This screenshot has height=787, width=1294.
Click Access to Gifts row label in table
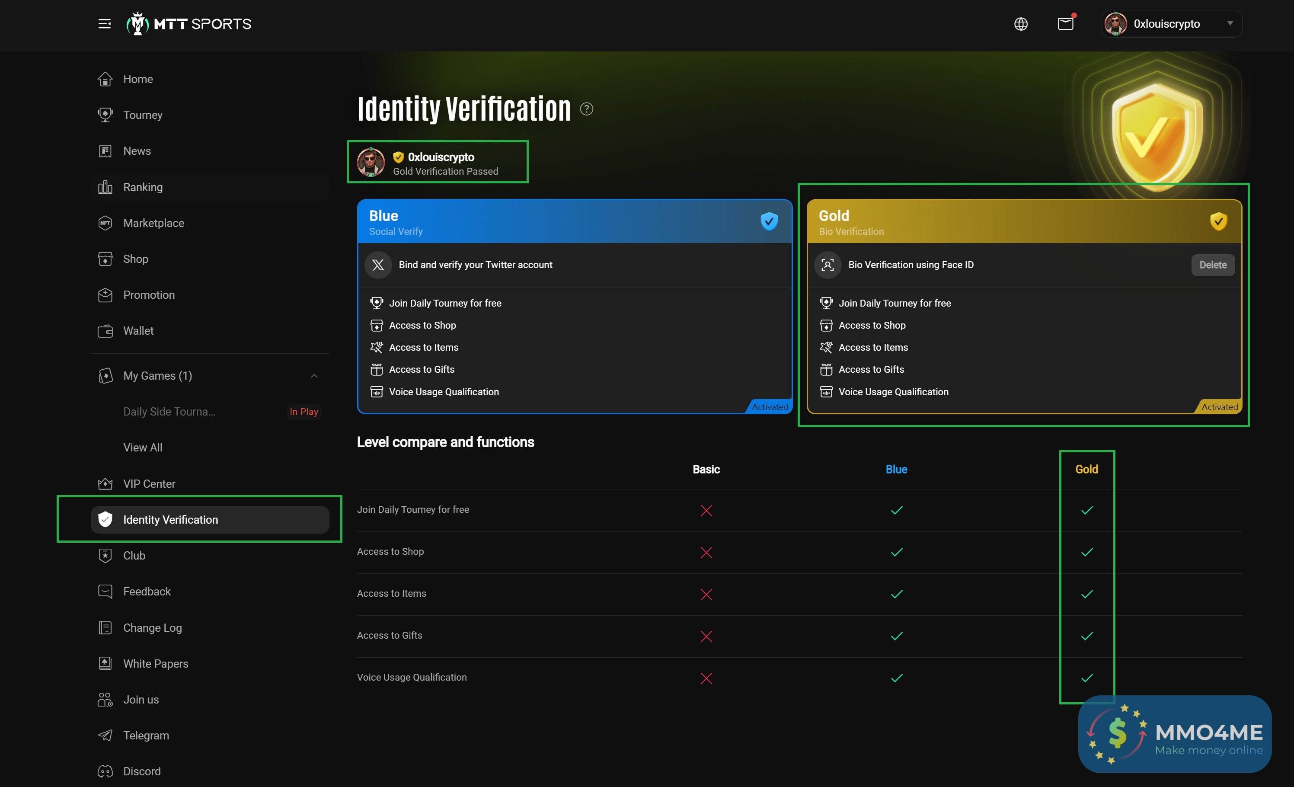tap(390, 635)
